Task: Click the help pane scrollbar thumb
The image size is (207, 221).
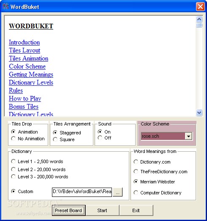Action: 199,25
